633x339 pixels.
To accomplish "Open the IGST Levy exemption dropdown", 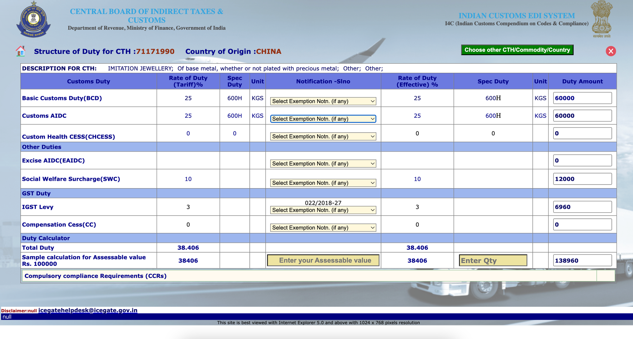I will pos(323,210).
